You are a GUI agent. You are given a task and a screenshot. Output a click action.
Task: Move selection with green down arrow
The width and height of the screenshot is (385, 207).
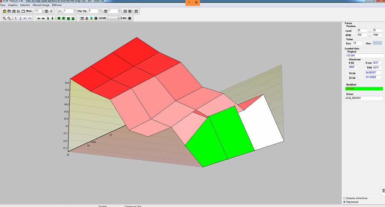pos(52,18)
